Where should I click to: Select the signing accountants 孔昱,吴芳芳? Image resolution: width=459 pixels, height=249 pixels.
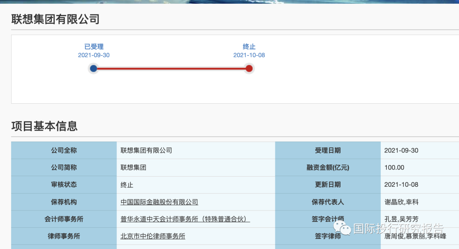401,219
